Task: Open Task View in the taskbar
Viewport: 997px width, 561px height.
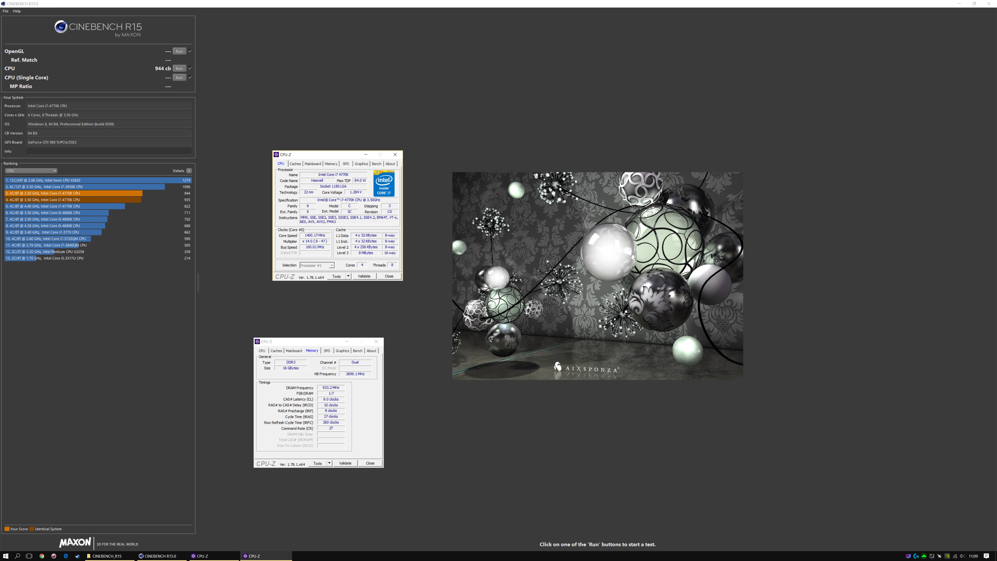Action: (29, 556)
